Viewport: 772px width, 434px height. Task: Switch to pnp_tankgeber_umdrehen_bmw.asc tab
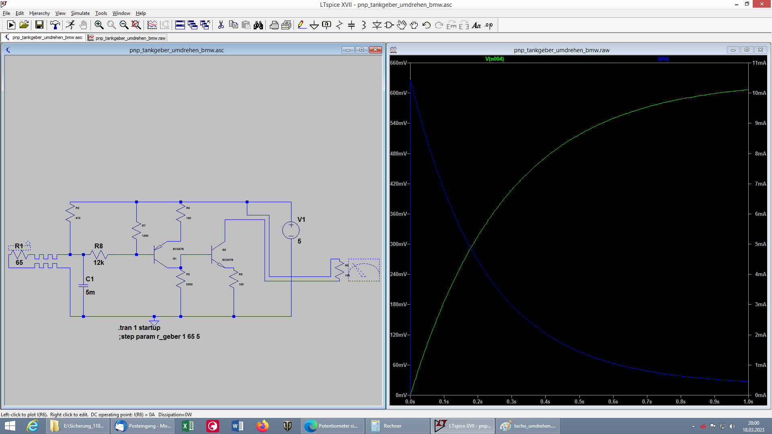coord(43,37)
